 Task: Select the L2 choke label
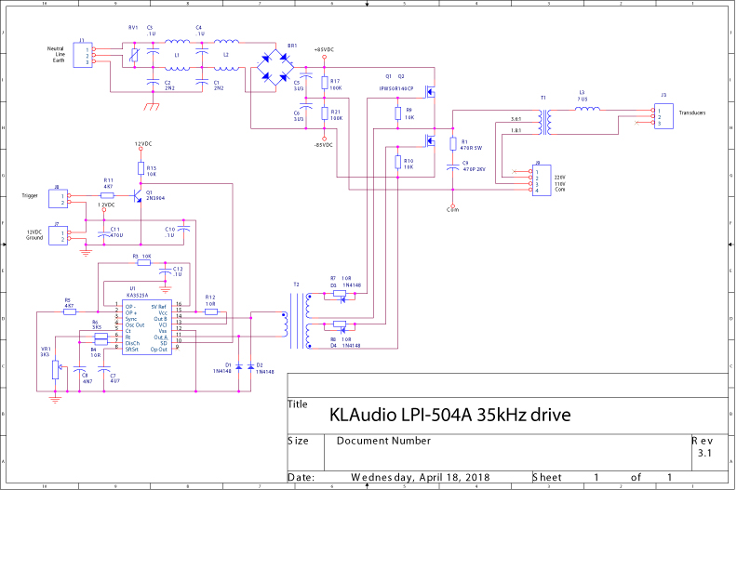tap(226, 55)
